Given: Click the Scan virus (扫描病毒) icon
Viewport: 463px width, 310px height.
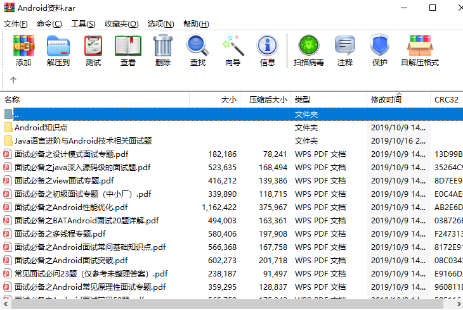Looking at the screenshot, I should (309, 45).
